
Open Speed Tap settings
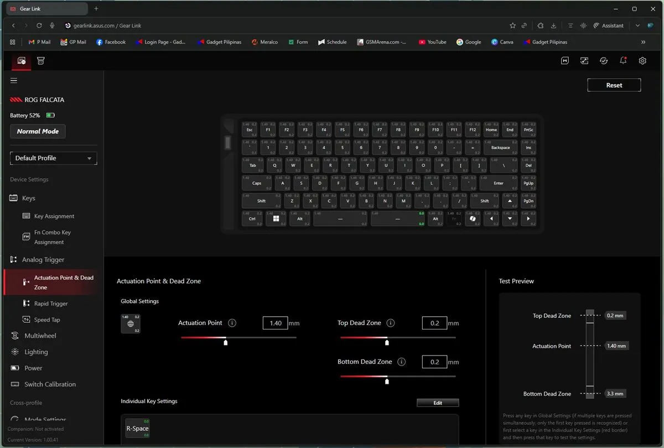[x=47, y=320]
